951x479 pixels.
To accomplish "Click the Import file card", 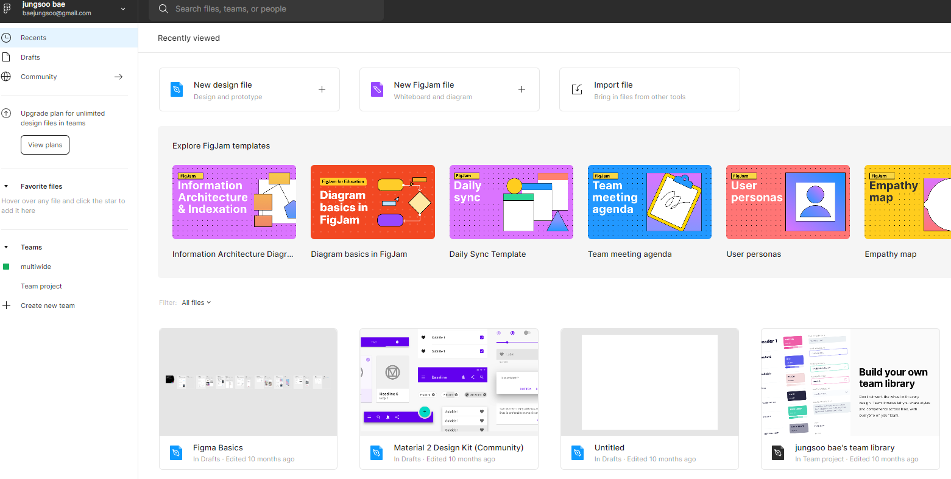I will 649,89.
